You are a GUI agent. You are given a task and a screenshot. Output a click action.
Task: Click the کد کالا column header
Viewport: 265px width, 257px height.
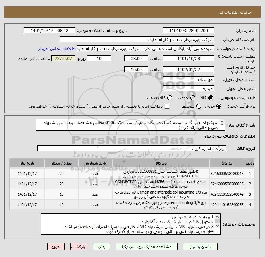pos(227,163)
